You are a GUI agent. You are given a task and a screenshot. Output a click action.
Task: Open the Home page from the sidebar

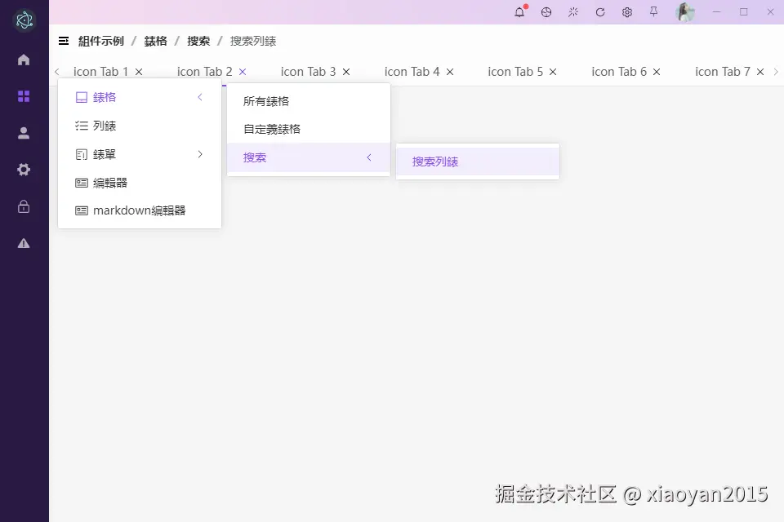[x=24, y=60]
